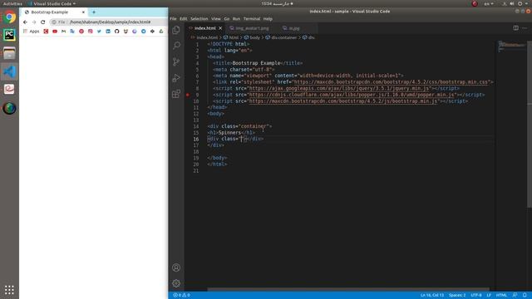Image resolution: width=532 pixels, height=299 pixels.
Task: Click Ln 16, Col 13 in status bar
Action: point(432,296)
